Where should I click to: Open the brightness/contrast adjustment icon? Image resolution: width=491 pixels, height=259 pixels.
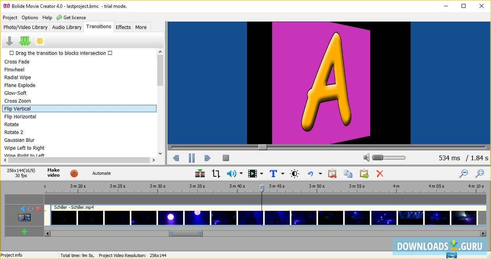(x=295, y=174)
